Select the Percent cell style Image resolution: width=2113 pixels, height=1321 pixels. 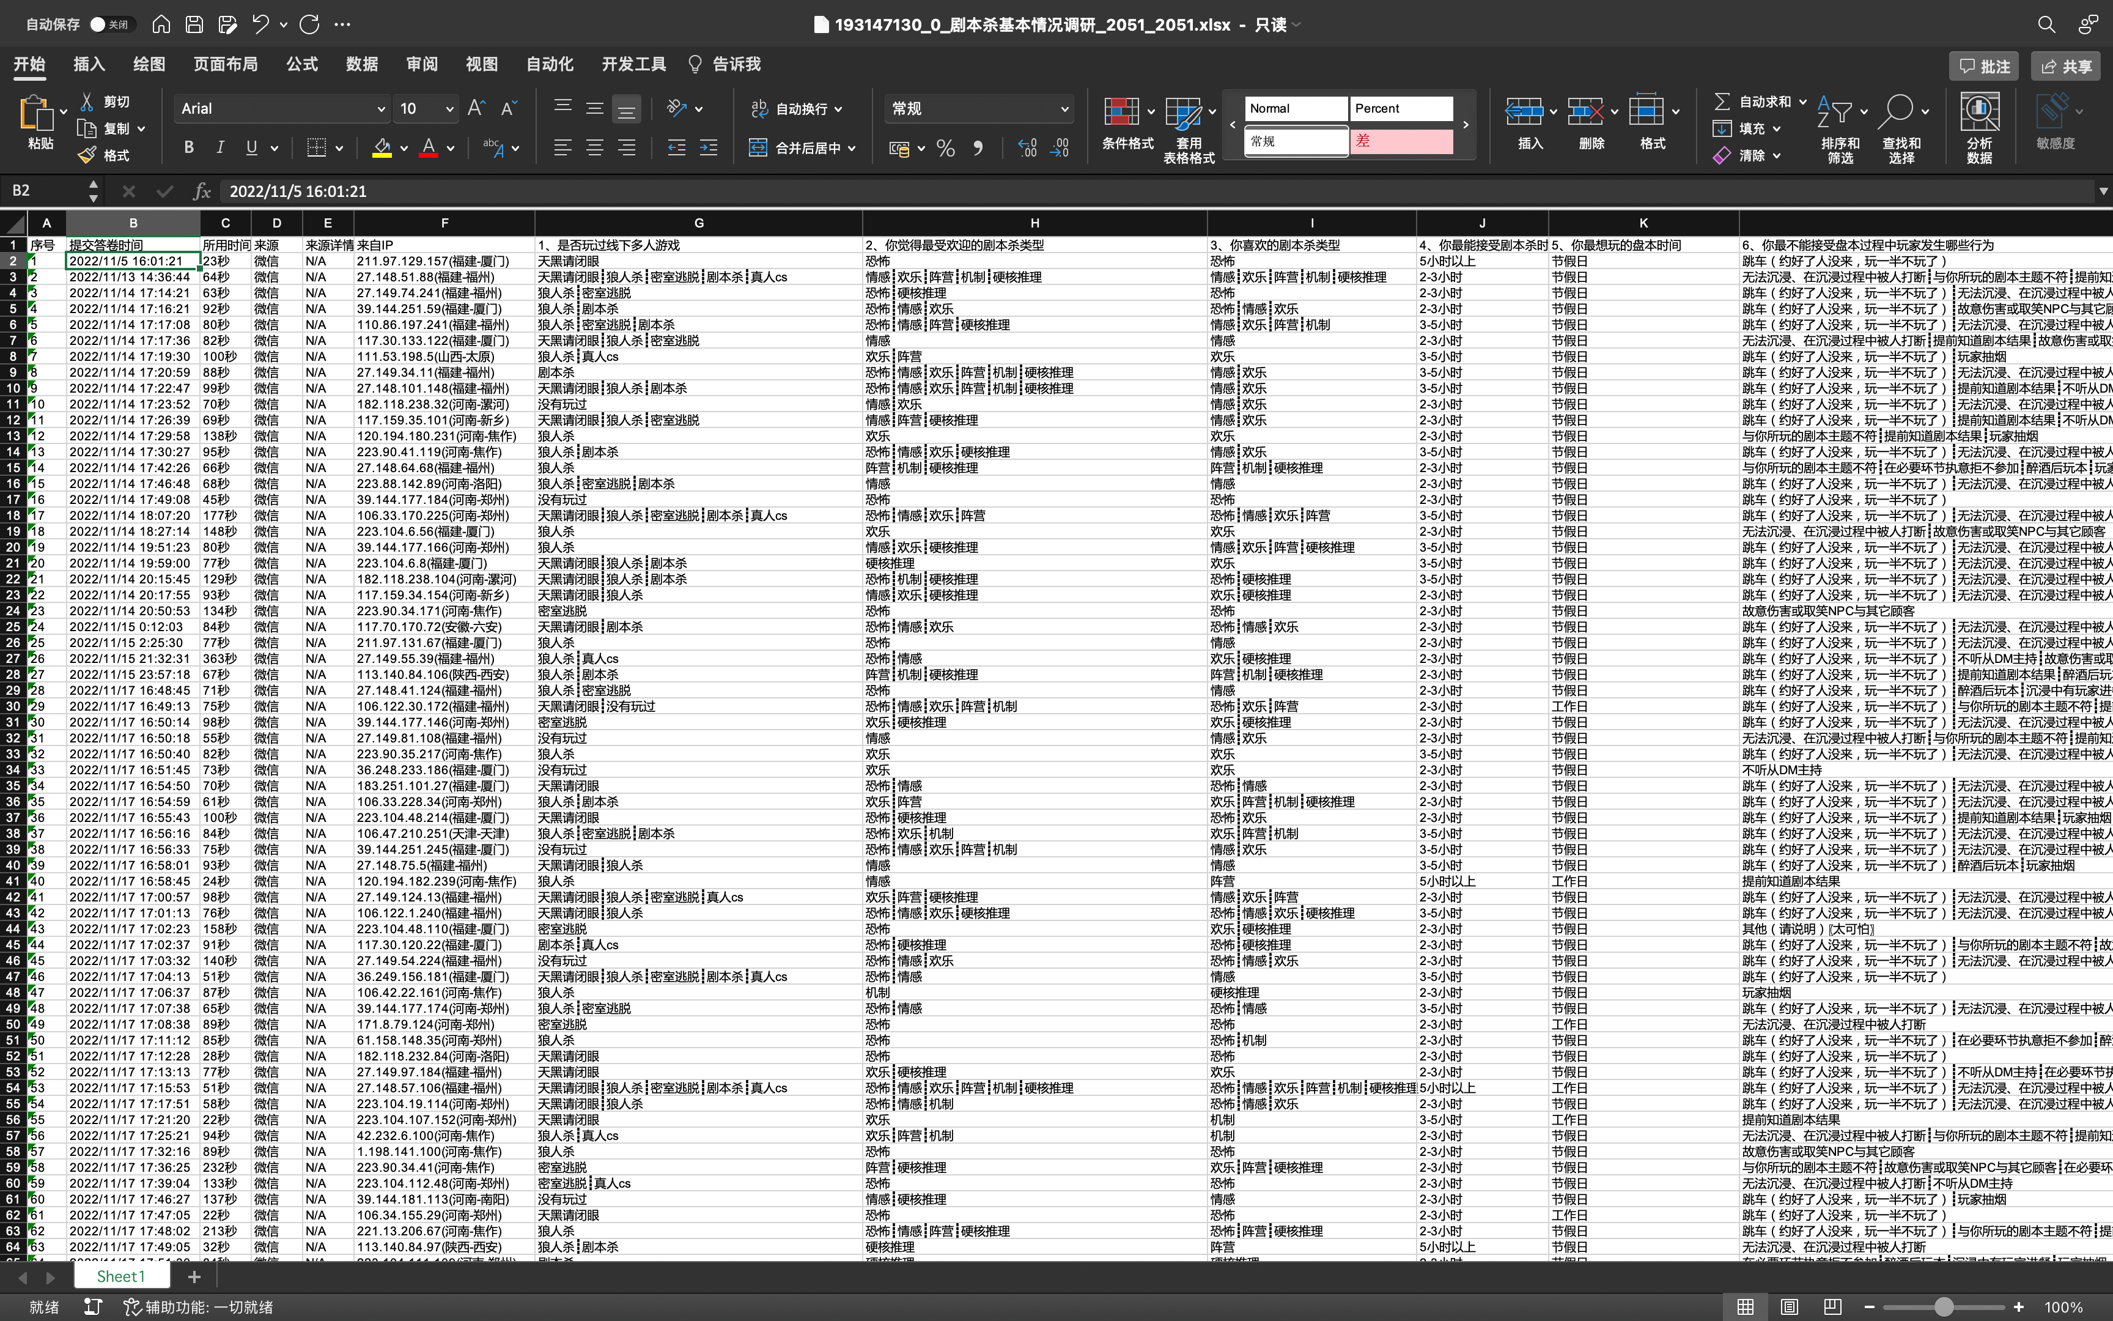tap(1401, 108)
